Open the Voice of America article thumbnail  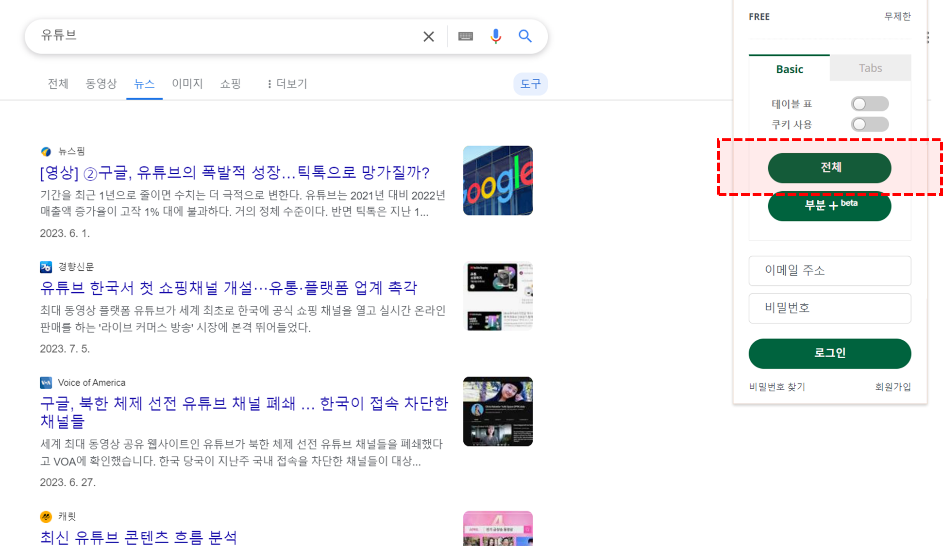pos(498,412)
